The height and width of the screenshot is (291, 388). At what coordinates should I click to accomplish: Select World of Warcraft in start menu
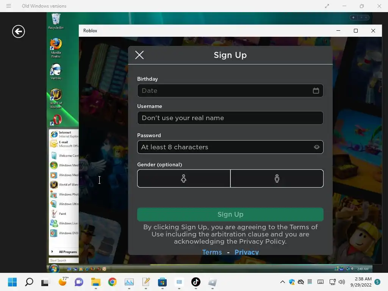(x=64, y=185)
